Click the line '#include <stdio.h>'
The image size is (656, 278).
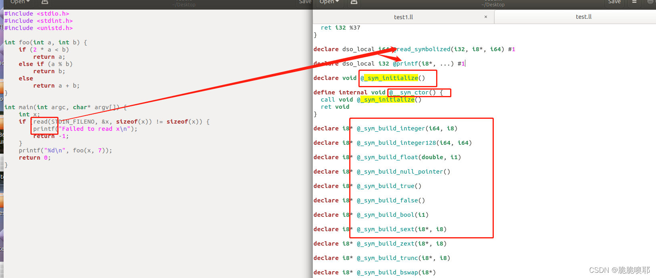(x=37, y=14)
